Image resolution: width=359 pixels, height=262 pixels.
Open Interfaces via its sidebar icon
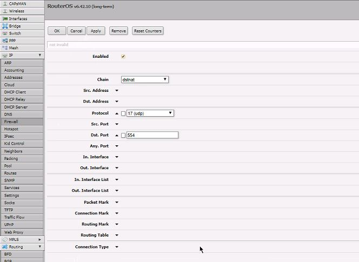(5, 18)
